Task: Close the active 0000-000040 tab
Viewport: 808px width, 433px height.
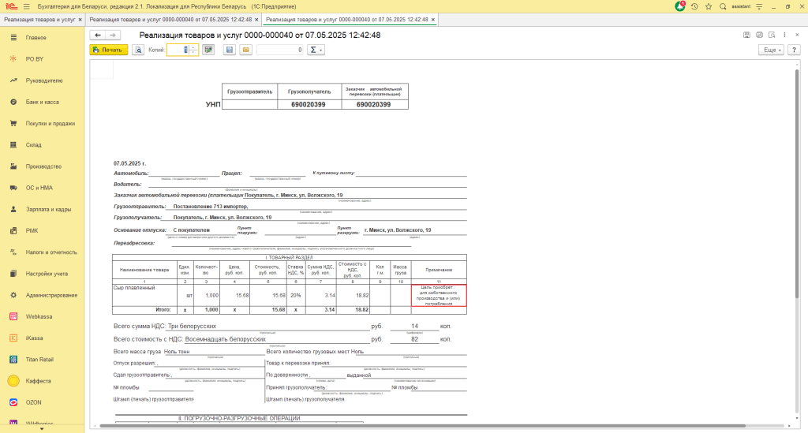Action: pos(433,20)
